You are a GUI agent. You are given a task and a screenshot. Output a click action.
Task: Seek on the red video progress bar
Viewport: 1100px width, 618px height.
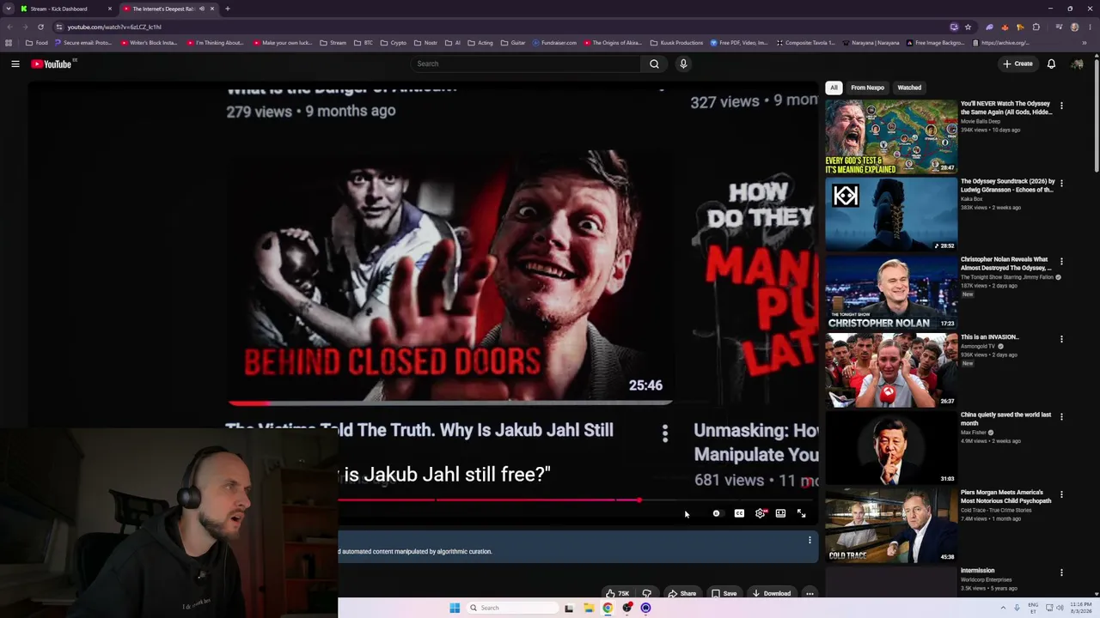click(576, 500)
